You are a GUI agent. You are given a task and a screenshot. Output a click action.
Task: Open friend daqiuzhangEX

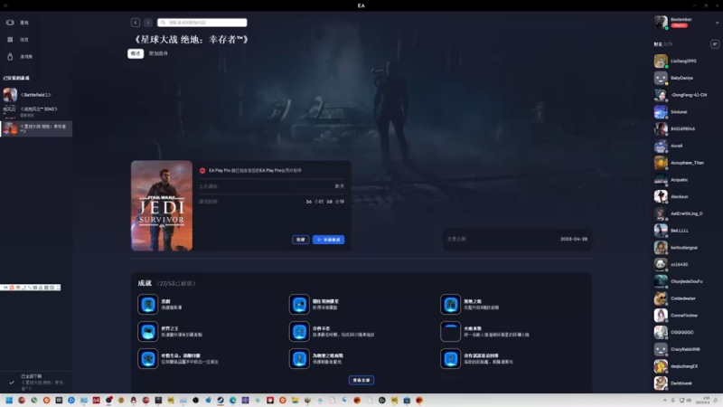point(685,366)
